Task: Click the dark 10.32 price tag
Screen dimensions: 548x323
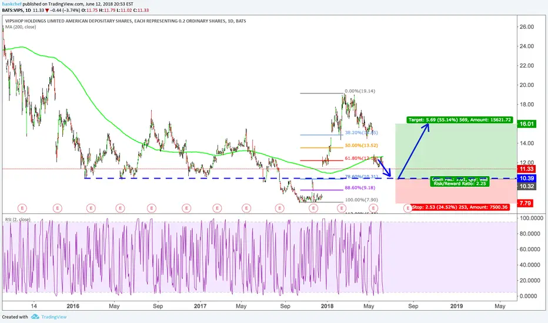Action: [x=527, y=186]
